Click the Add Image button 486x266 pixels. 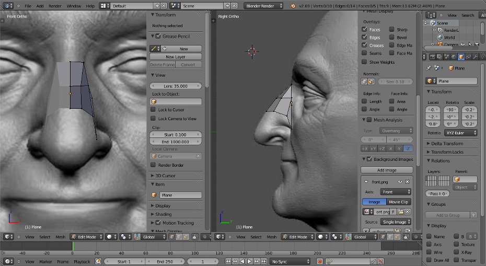[387, 170]
